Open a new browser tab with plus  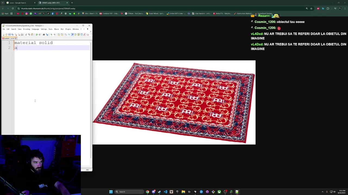(72, 3)
